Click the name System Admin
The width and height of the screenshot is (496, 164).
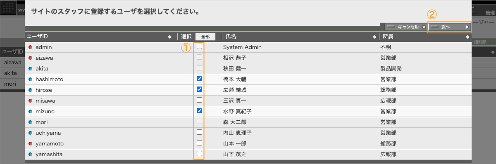tap(242, 47)
